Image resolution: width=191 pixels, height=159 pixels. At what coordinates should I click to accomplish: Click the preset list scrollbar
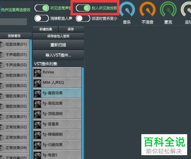(31, 99)
